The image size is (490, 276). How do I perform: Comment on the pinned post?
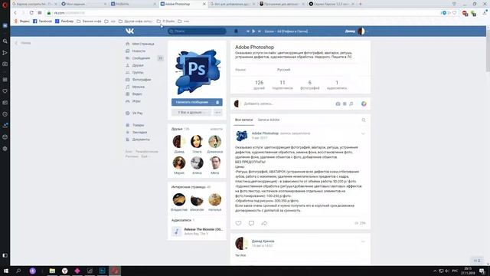coord(251,223)
